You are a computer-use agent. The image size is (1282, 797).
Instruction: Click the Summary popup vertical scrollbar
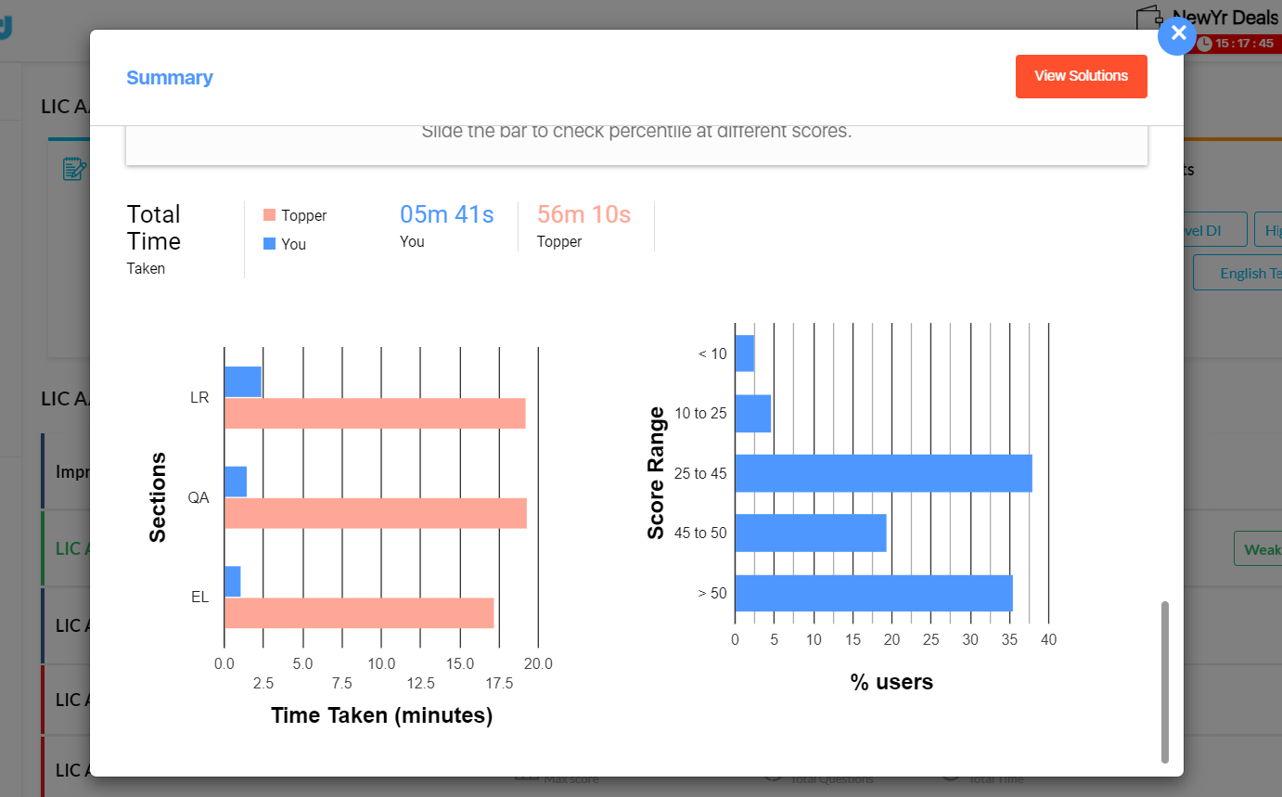(1165, 680)
